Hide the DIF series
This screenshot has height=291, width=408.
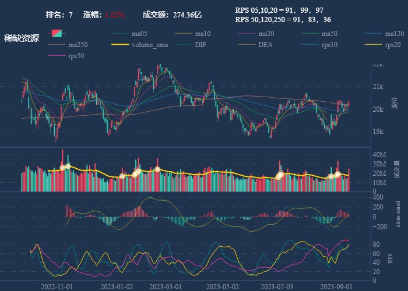[201, 45]
